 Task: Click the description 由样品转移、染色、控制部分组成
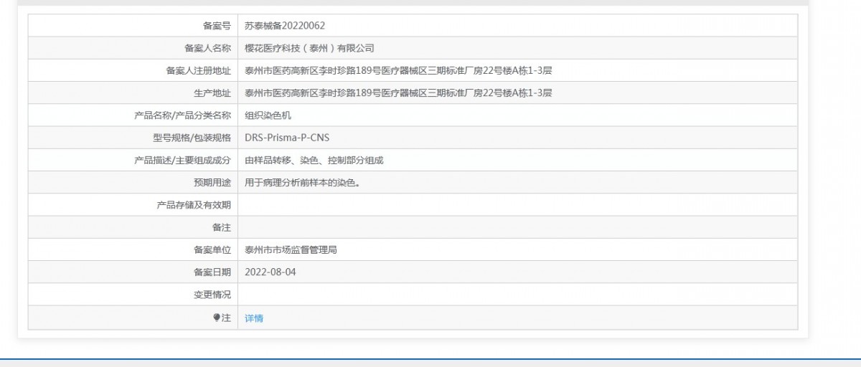[314, 161]
